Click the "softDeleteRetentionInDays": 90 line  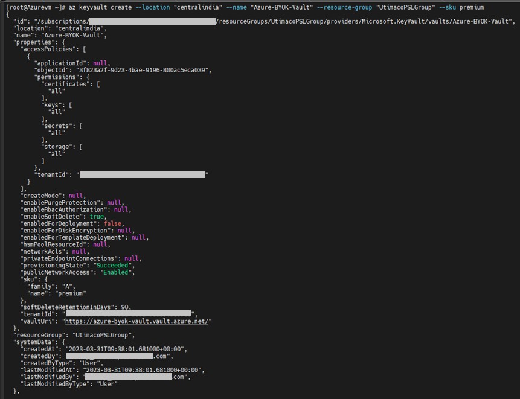76,307
